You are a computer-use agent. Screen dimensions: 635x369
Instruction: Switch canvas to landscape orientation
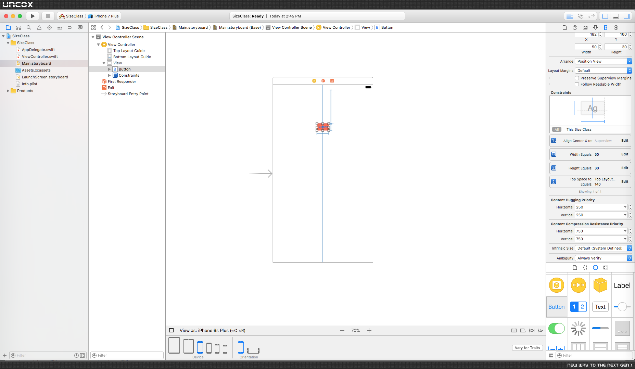[x=253, y=351]
